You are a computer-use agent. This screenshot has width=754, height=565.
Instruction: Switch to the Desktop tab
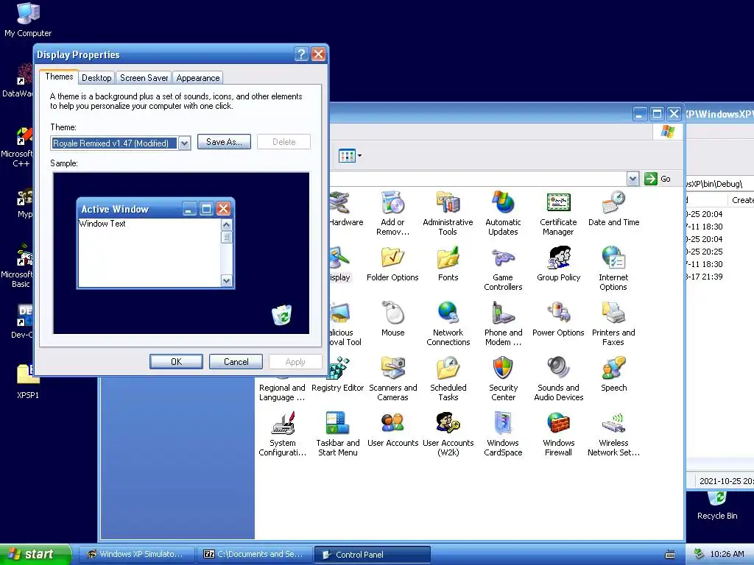coord(96,78)
